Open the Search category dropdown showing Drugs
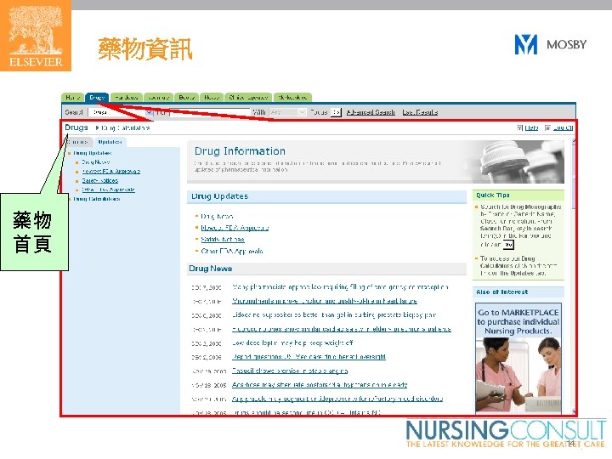 pyautogui.click(x=120, y=112)
